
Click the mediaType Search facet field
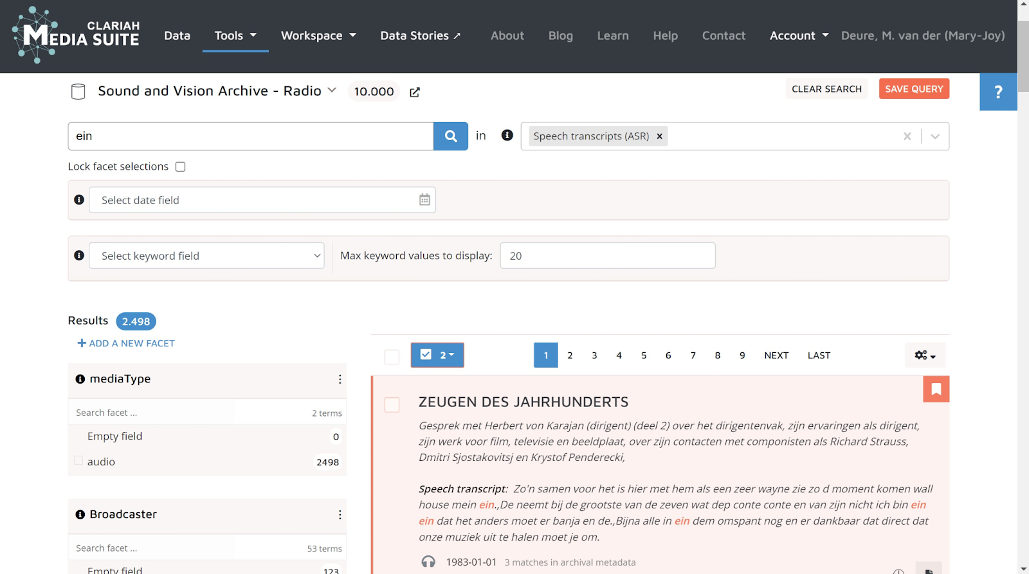click(x=152, y=413)
